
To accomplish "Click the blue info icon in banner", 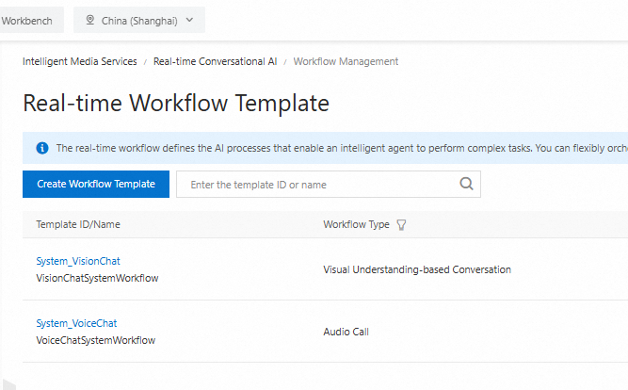I will [x=41, y=148].
